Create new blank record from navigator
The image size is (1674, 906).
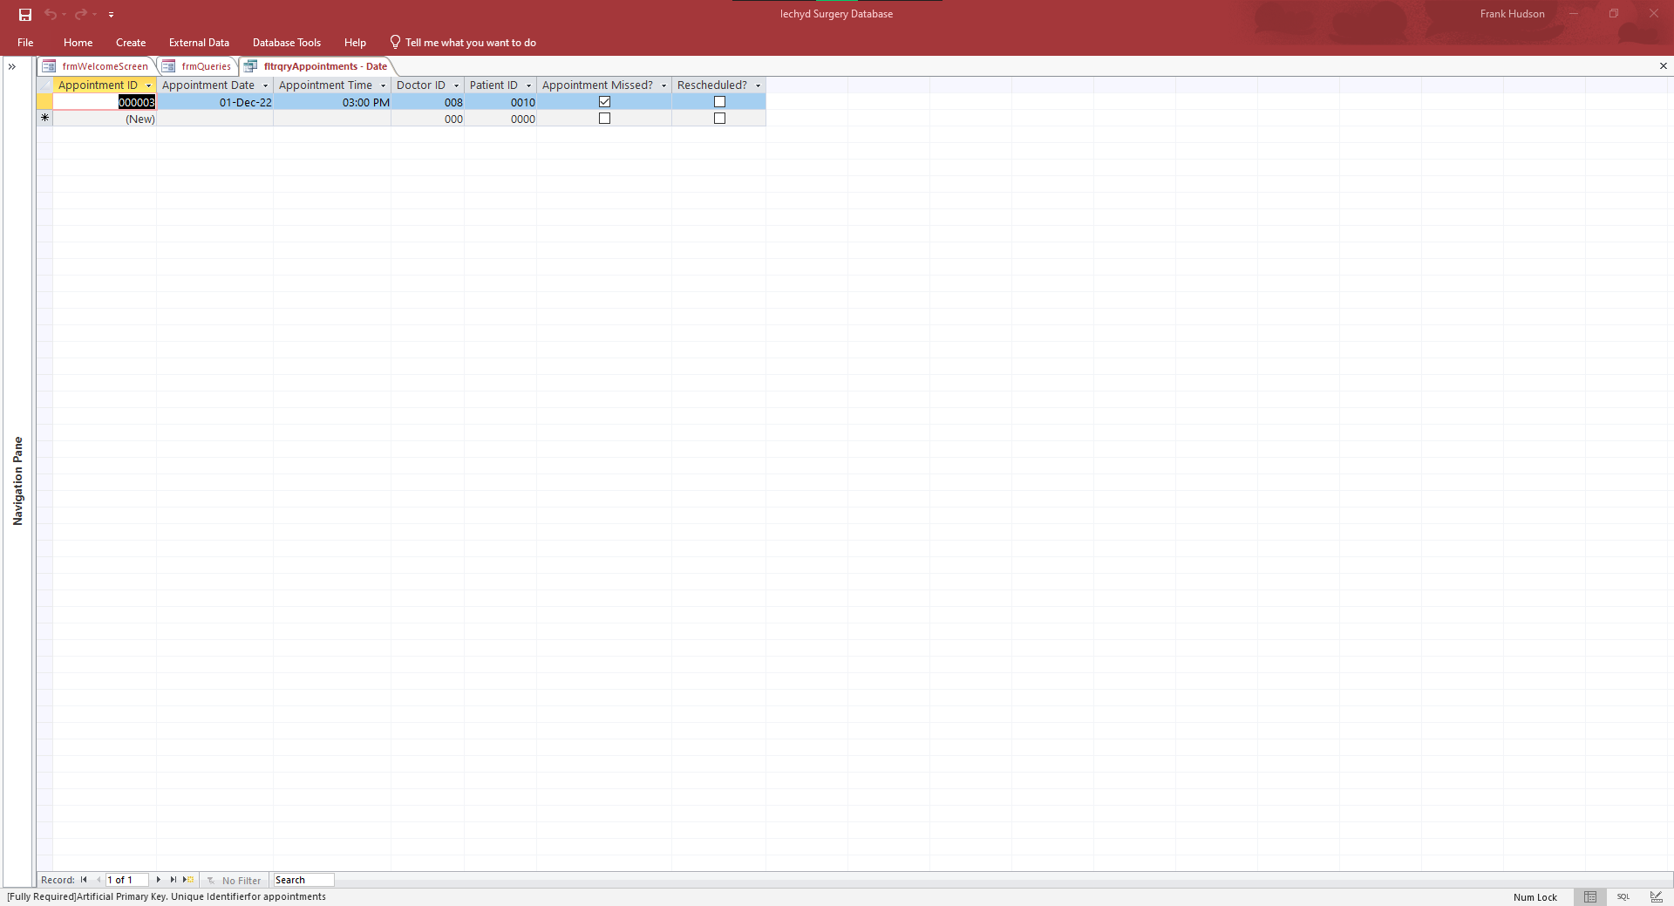(x=188, y=880)
